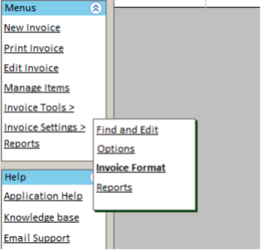Click the partially hidden Help panel chevron
The image size is (261, 250).
[91, 178]
